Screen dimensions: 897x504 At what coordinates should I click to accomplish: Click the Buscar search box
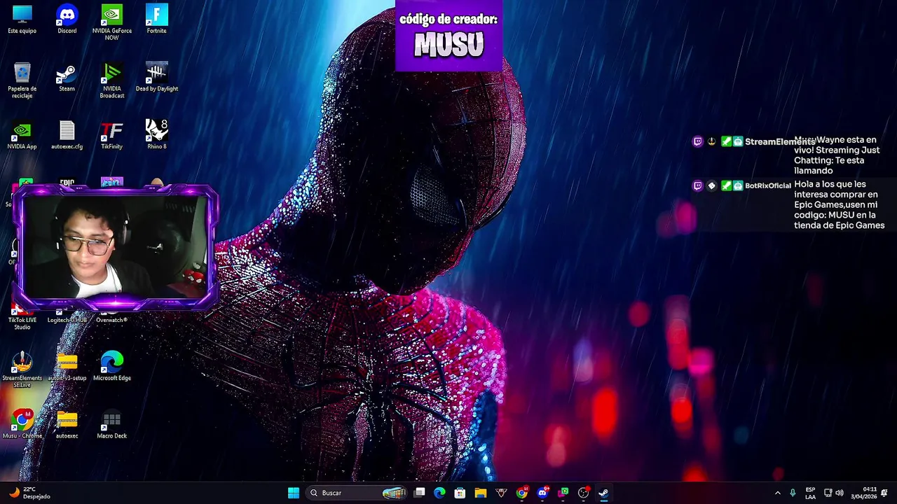click(357, 493)
